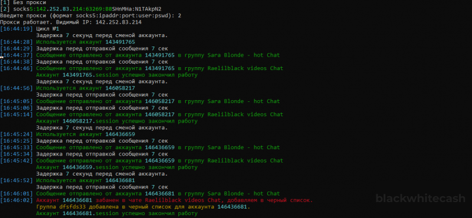
Task: Click account number 146436659 on the 16:45:24 line
Action: point(120,134)
